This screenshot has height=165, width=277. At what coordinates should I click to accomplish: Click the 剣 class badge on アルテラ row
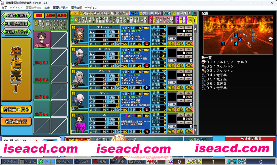147,88
